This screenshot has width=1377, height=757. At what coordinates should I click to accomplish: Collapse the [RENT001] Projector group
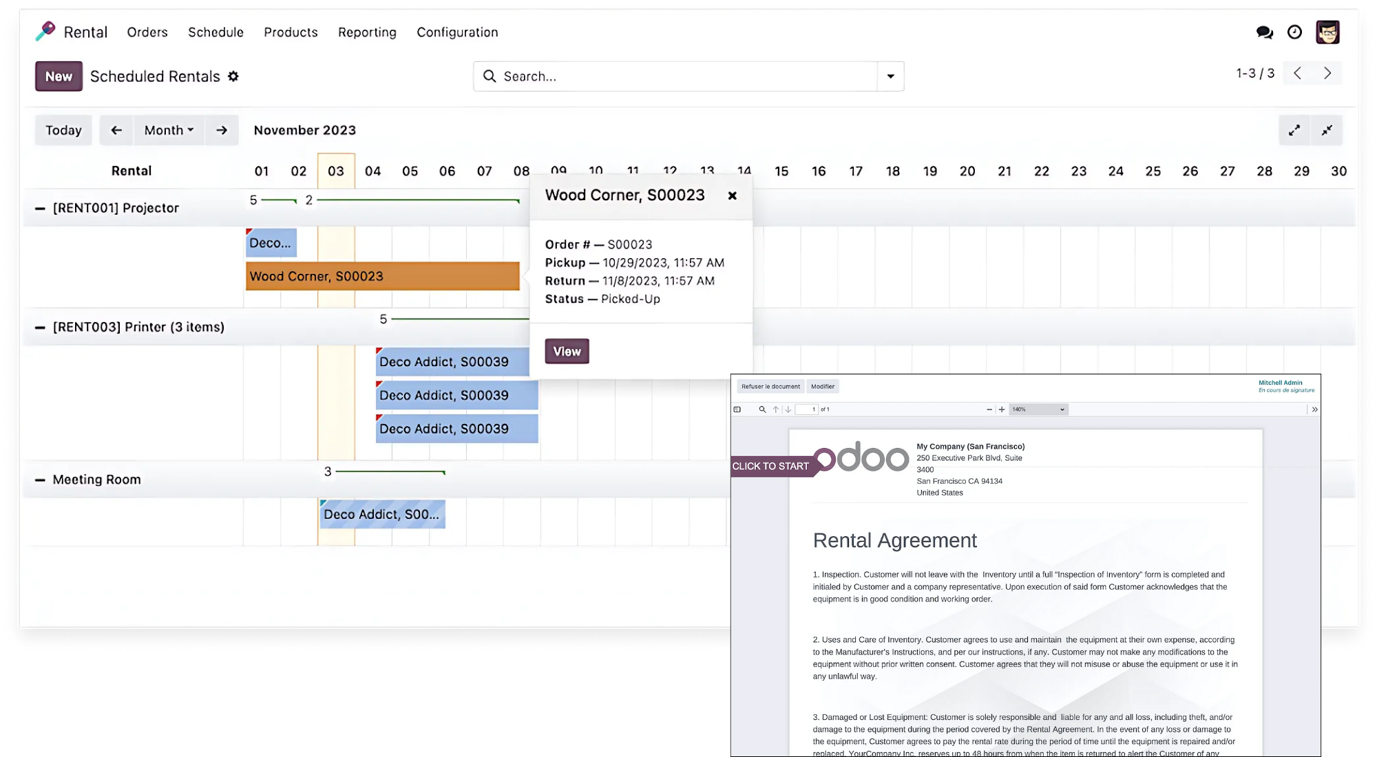40,209
